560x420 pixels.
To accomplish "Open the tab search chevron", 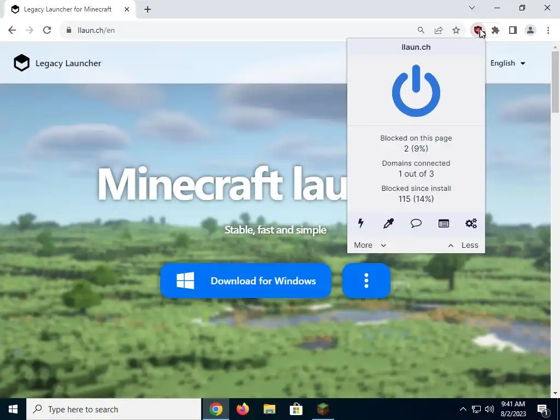I will point(472,8).
